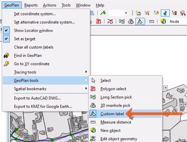This screenshot has width=187, height=142.
Task: Click the Measure distance submenu ruler icon
Action: pos(93,122)
